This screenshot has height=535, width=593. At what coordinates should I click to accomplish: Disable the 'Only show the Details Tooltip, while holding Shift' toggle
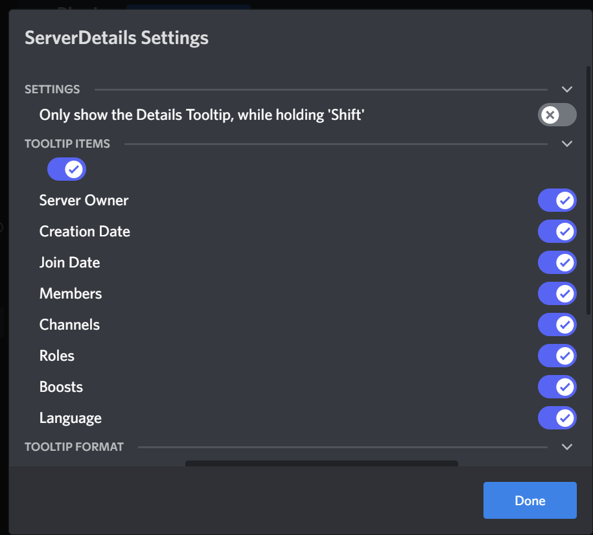tap(557, 115)
